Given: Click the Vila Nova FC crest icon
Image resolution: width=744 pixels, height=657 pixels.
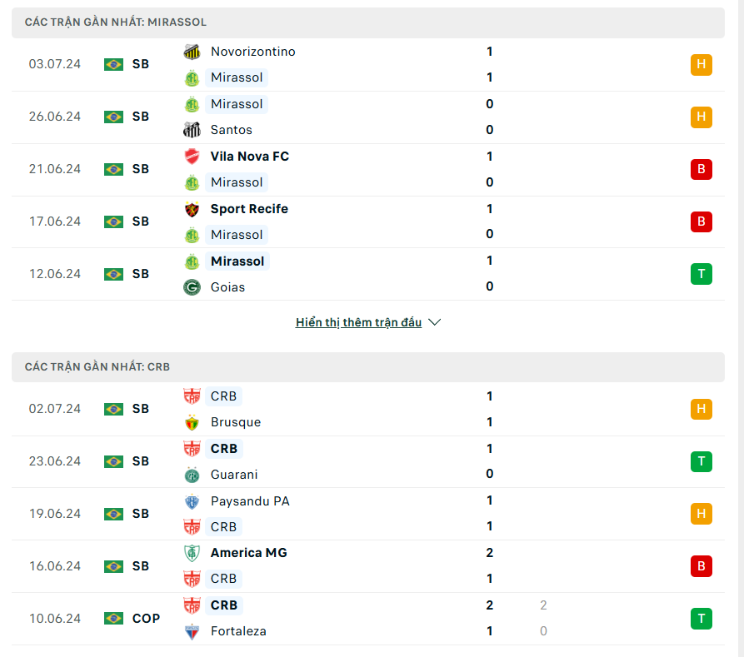Looking at the screenshot, I should click(x=192, y=157).
